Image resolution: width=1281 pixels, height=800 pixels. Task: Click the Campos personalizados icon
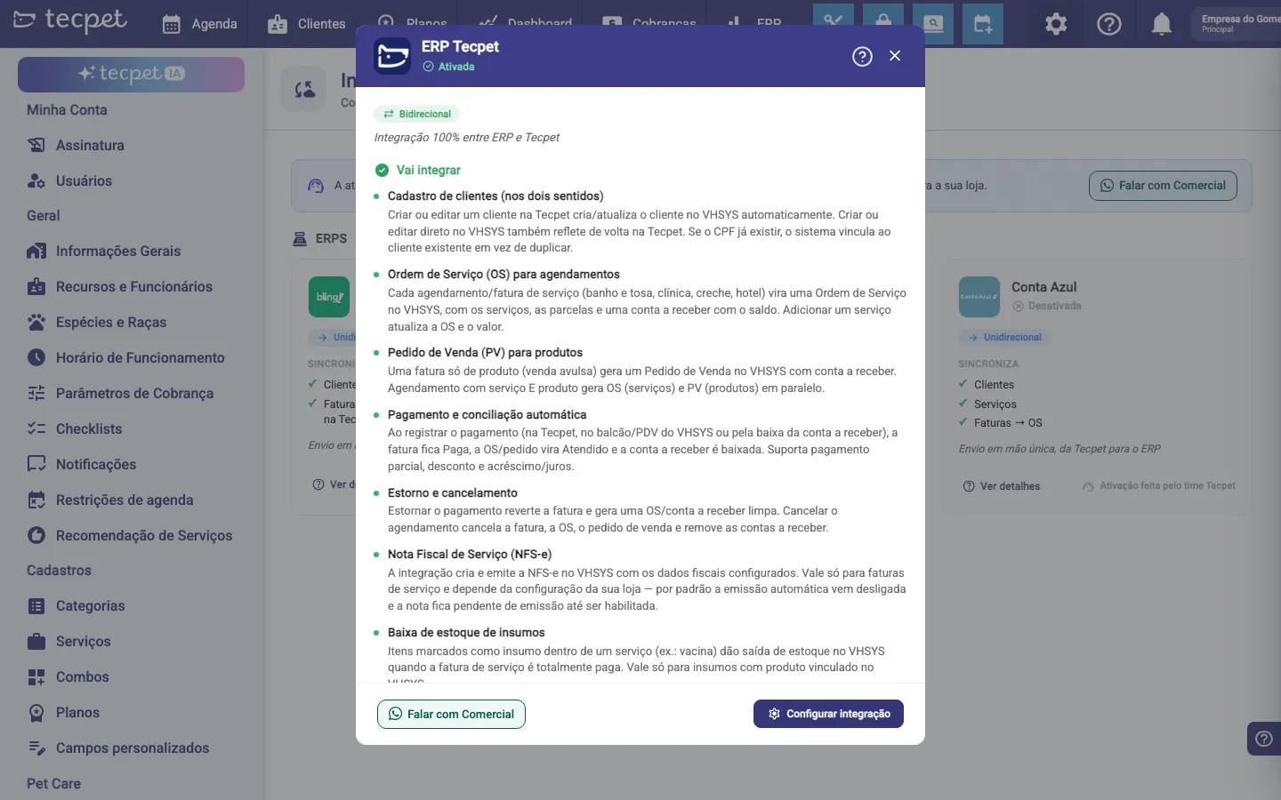pos(36,748)
